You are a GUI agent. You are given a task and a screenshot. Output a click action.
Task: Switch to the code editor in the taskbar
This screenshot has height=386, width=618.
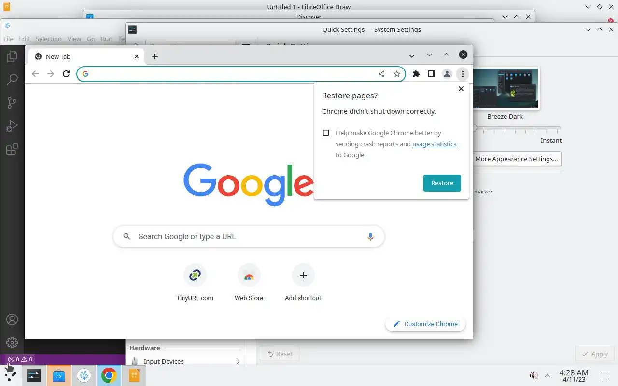84,375
